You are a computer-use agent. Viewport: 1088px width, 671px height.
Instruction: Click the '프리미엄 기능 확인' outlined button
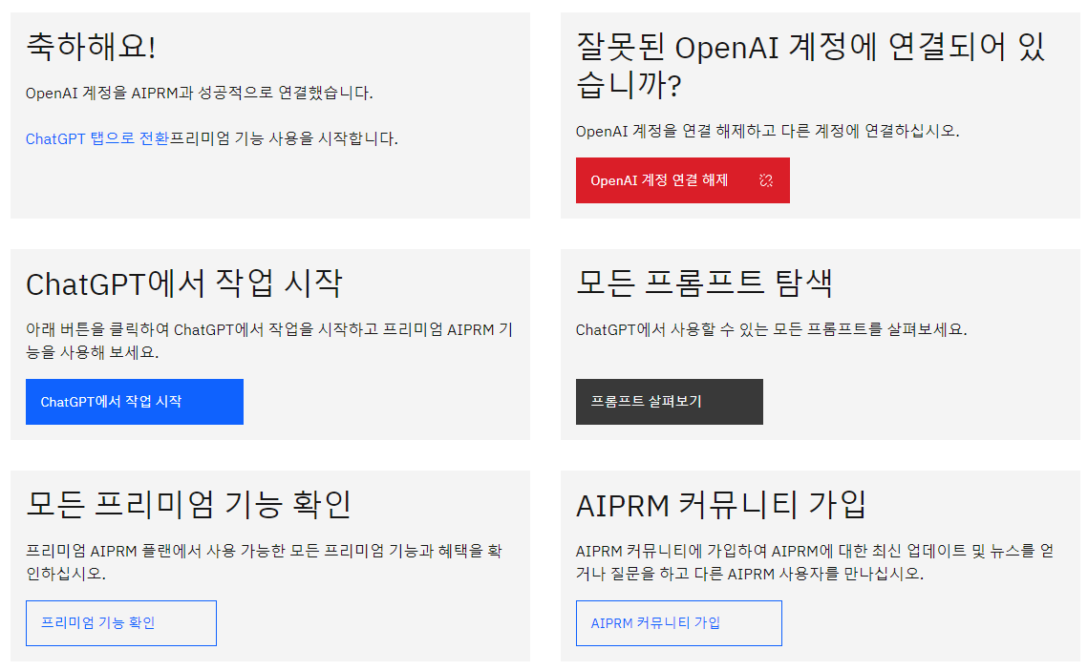[121, 623]
